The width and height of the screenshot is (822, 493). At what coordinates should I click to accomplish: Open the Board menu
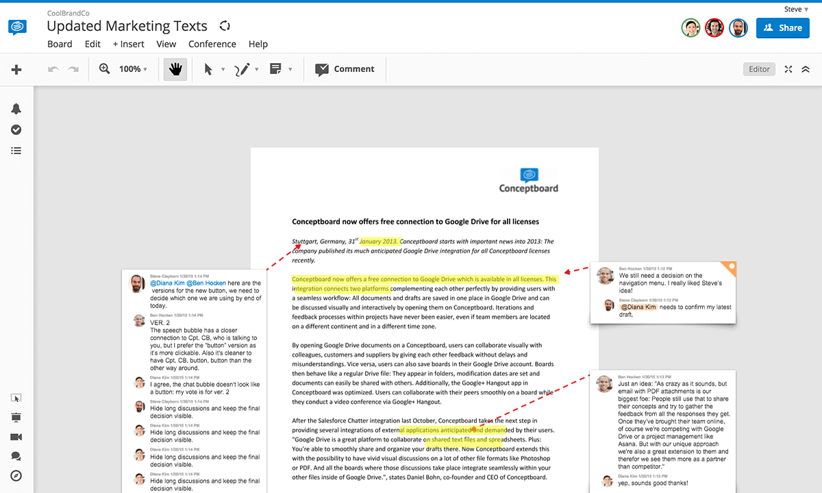pos(60,44)
